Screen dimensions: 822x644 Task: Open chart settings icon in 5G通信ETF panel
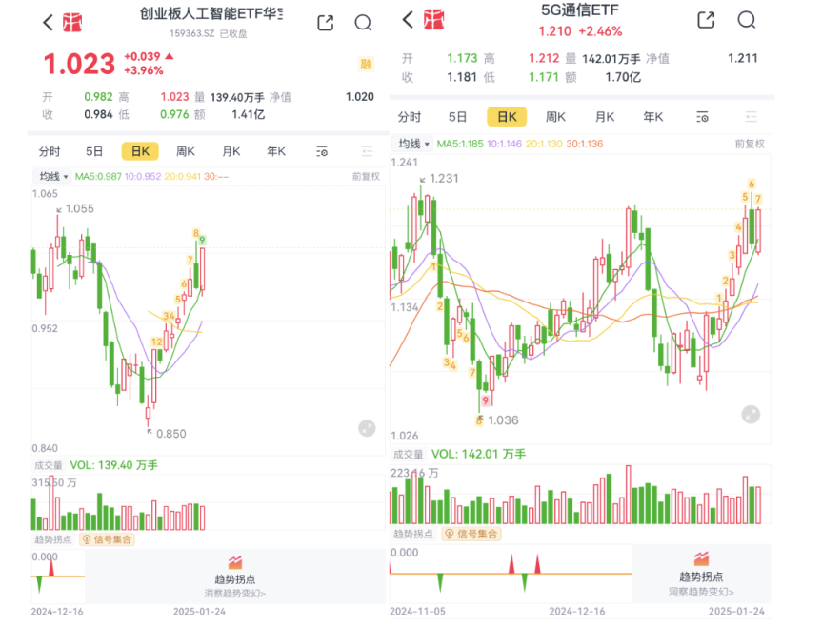(703, 117)
